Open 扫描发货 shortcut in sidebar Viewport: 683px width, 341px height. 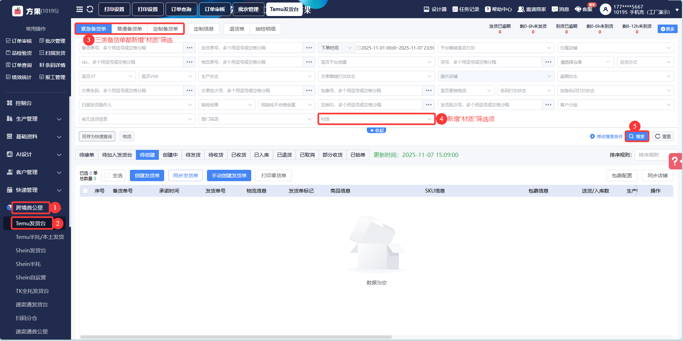pyautogui.click(x=52, y=53)
